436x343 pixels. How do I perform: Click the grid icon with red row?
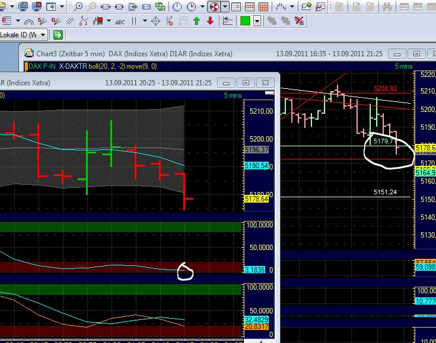(x=250, y=7)
